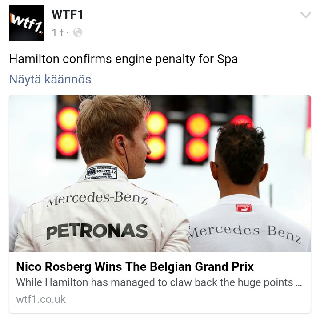Open headline "Nico Rosberg Wins The Belgian Grand Prix"
This screenshot has height=318, width=320.
point(135,267)
